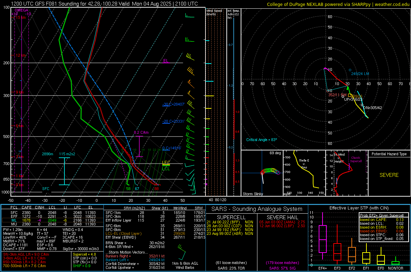The image size is (411, 272).
Task: Click the SFC-1km SRH row
Action: pyautogui.click(x=155, y=213)
